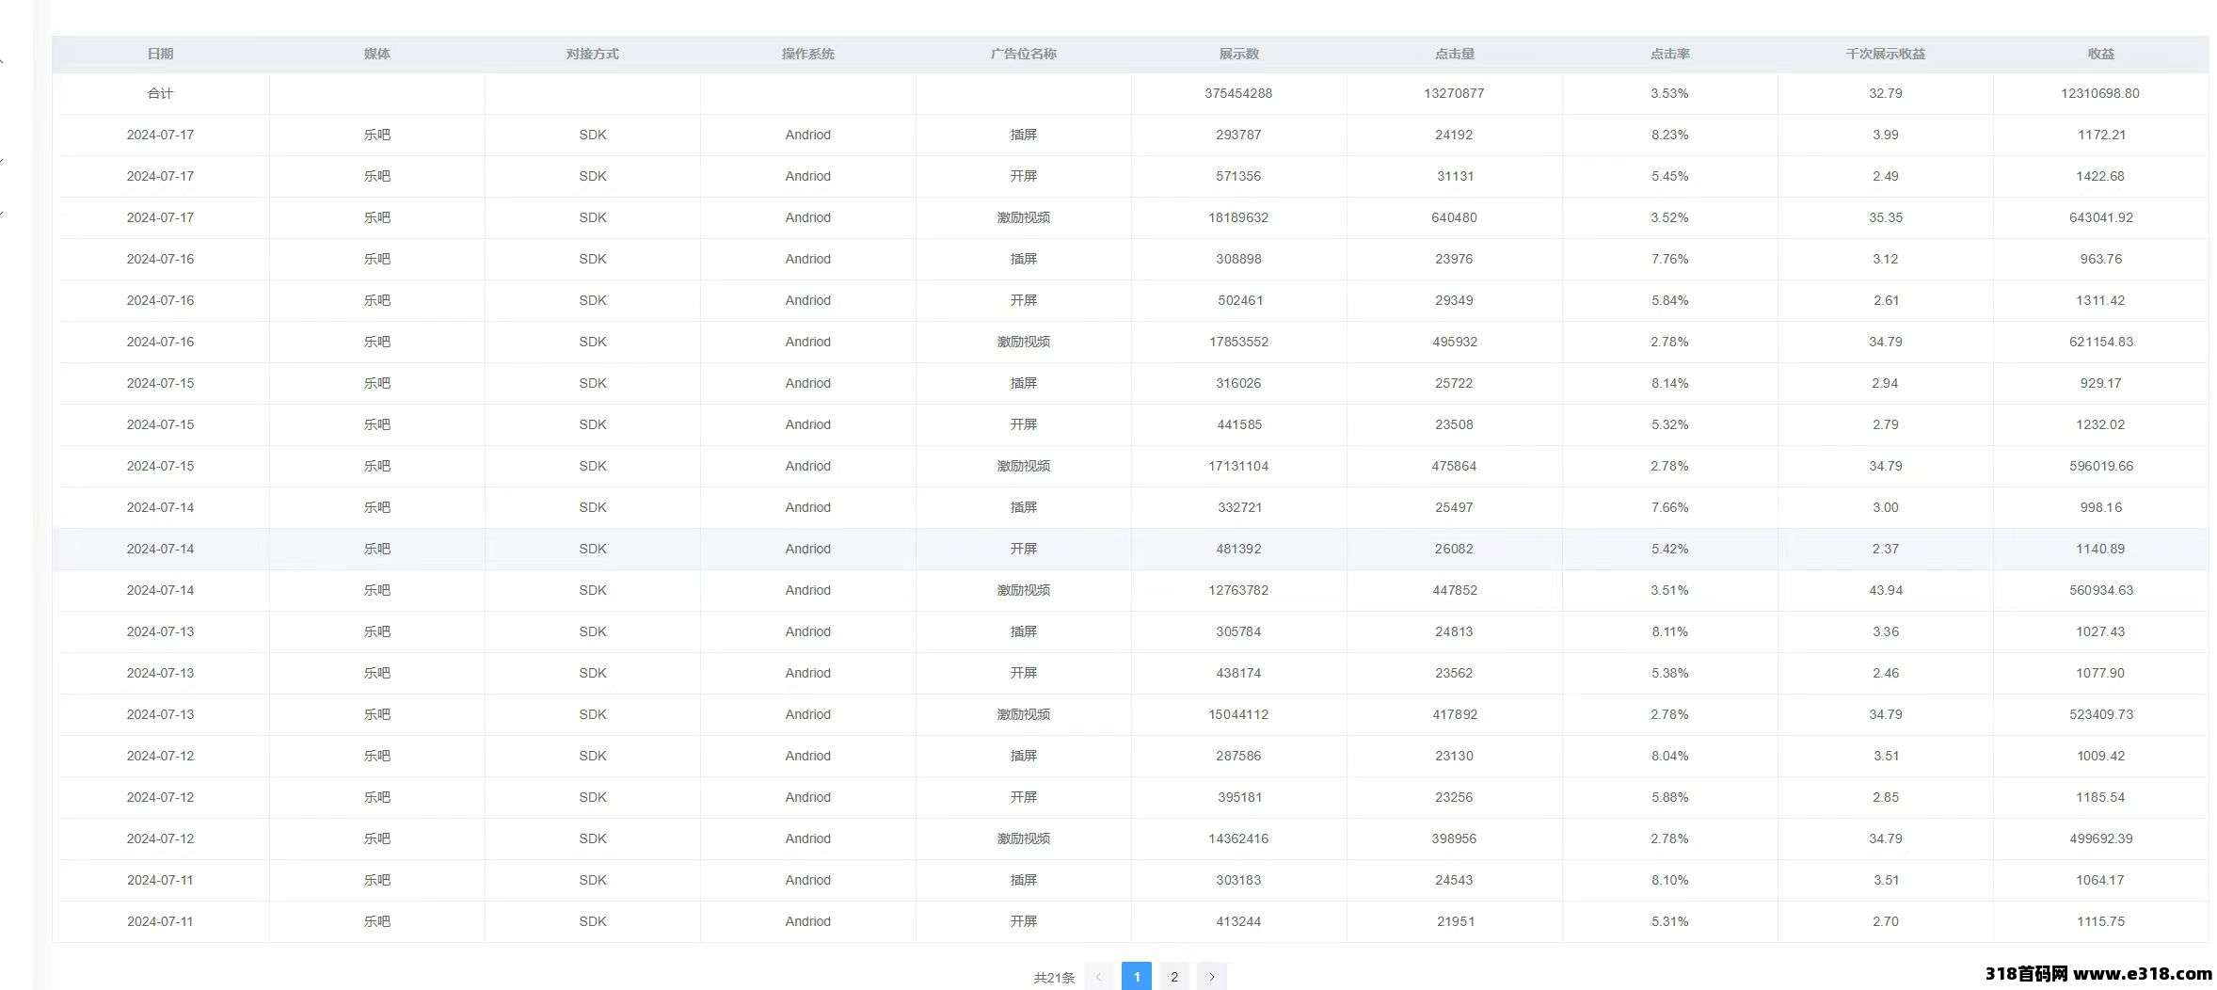
Task: Click impressions cell 17853552
Action: point(1238,342)
